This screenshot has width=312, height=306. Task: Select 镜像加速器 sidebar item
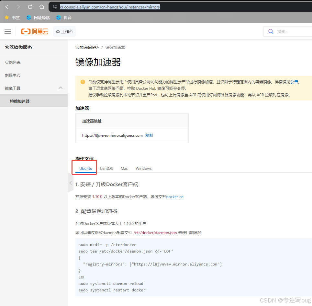click(x=34, y=101)
